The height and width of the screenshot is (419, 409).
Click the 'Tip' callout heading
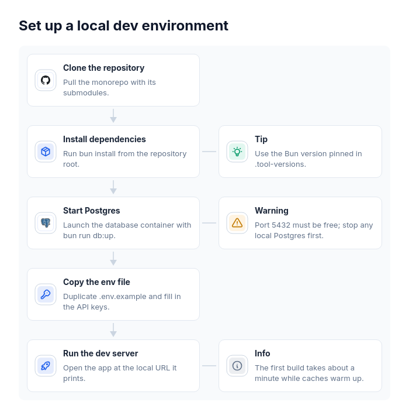pyautogui.click(x=261, y=139)
